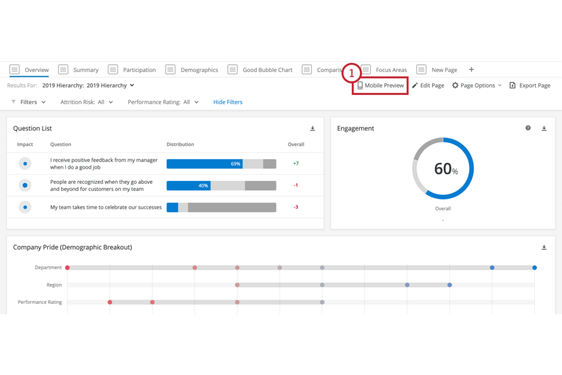Click the filter funnel icon
The image size is (562, 375).
coord(14,102)
